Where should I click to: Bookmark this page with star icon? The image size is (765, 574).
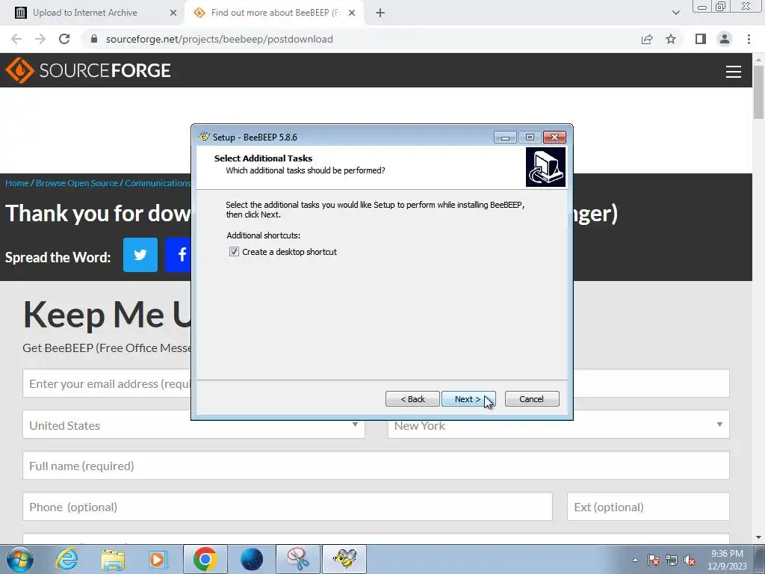[x=671, y=39]
